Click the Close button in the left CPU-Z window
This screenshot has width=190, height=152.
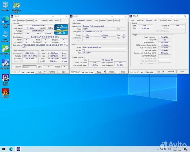pyautogui.click(x=64, y=72)
